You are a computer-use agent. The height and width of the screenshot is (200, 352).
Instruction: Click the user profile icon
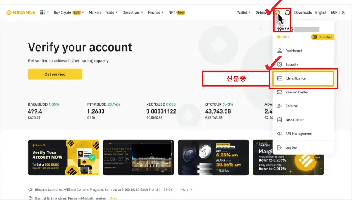click(x=278, y=12)
